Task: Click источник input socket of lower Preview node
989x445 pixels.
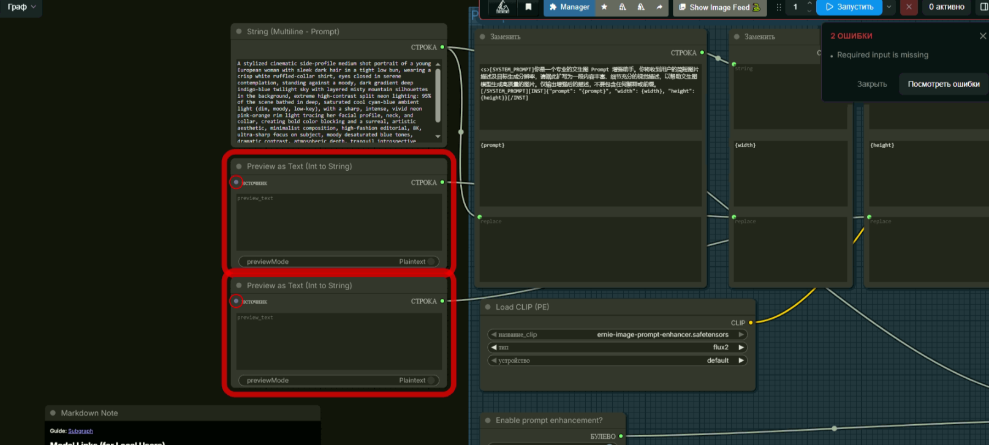Action: pos(236,301)
